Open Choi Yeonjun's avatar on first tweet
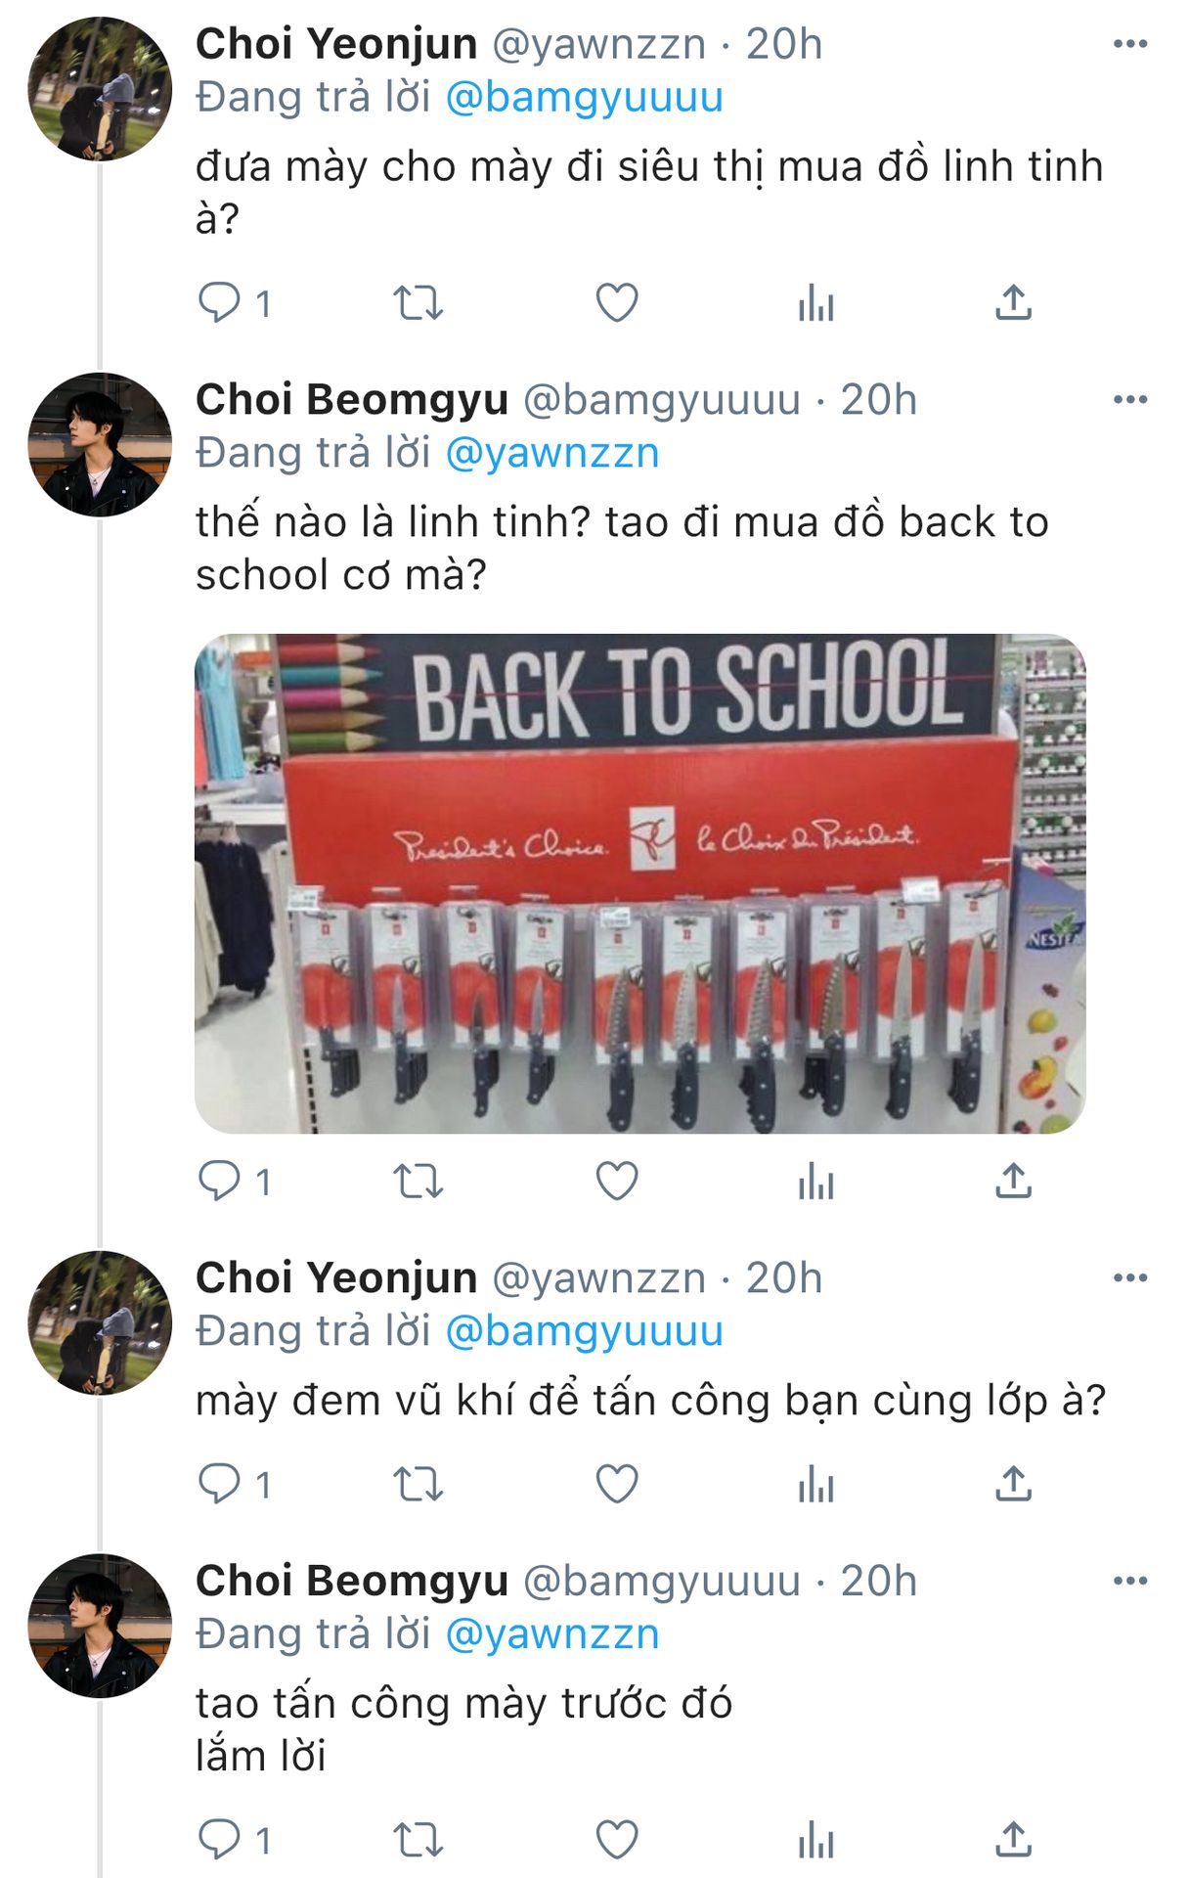This screenshot has width=1189, height=1878. click(100, 89)
